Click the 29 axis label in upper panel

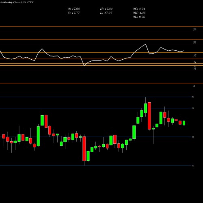pyautogui.click(x=194, y=29)
